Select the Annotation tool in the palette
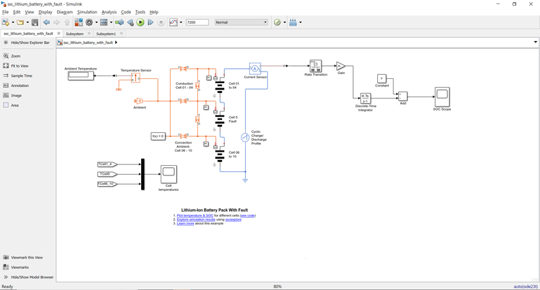Screen dimensions: 540x290 pos(16,86)
